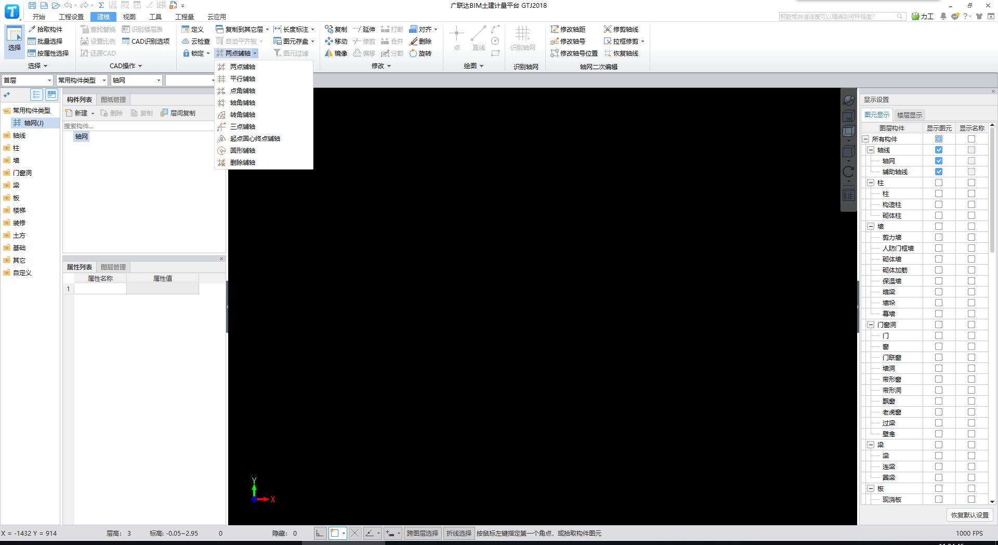The image size is (998, 545).
Task: Click the 修改轴号 tool
Action: point(568,41)
